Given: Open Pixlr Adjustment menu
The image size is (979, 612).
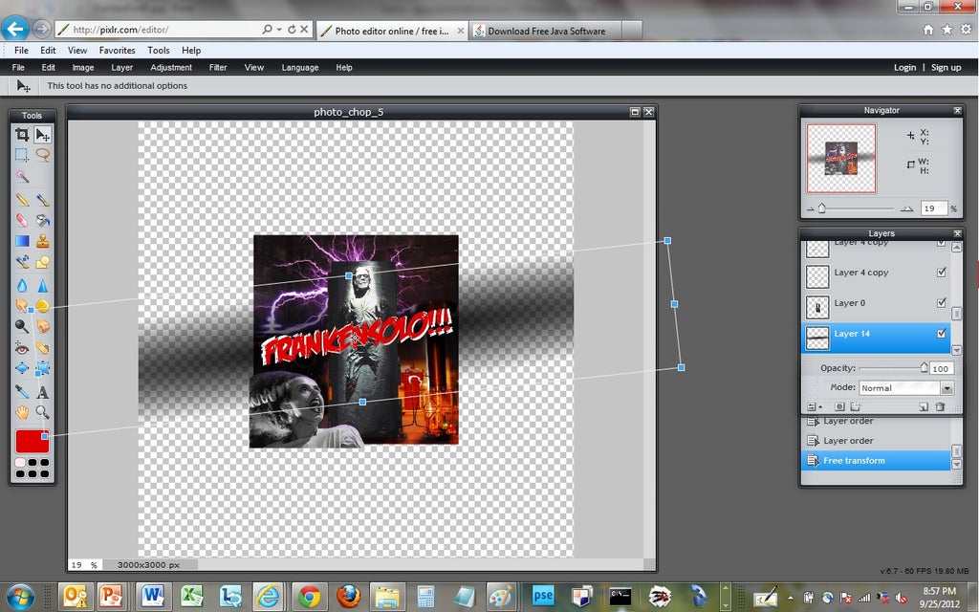Looking at the screenshot, I should [x=171, y=68].
